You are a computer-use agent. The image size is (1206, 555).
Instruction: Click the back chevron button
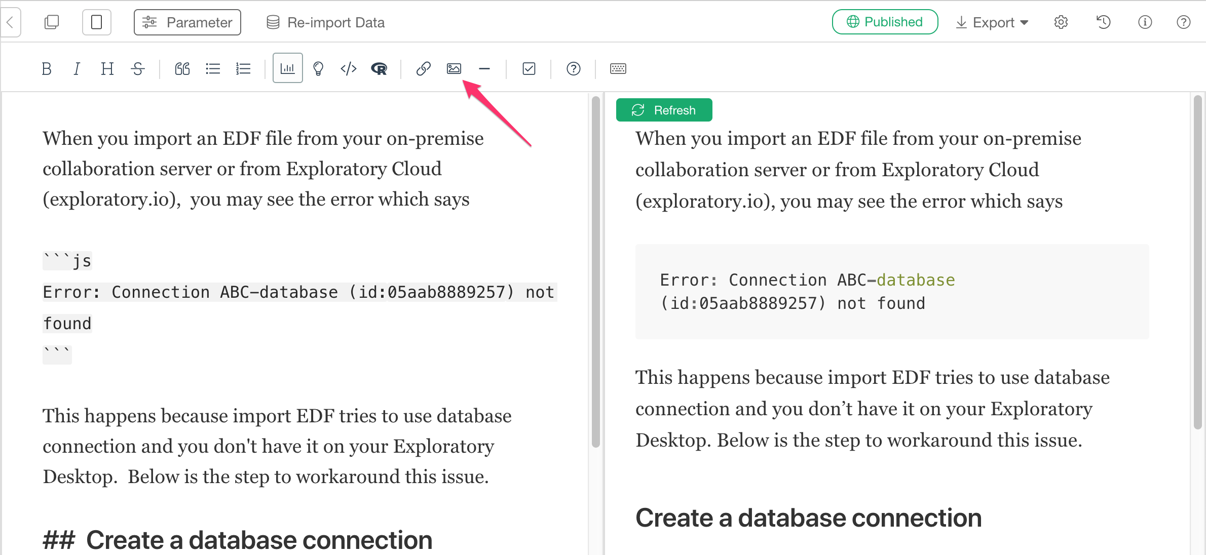10,22
